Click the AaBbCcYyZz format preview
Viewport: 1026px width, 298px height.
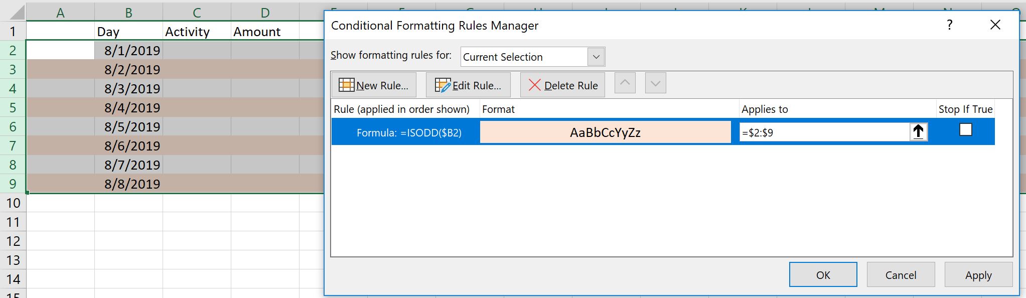(x=605, y=132)
